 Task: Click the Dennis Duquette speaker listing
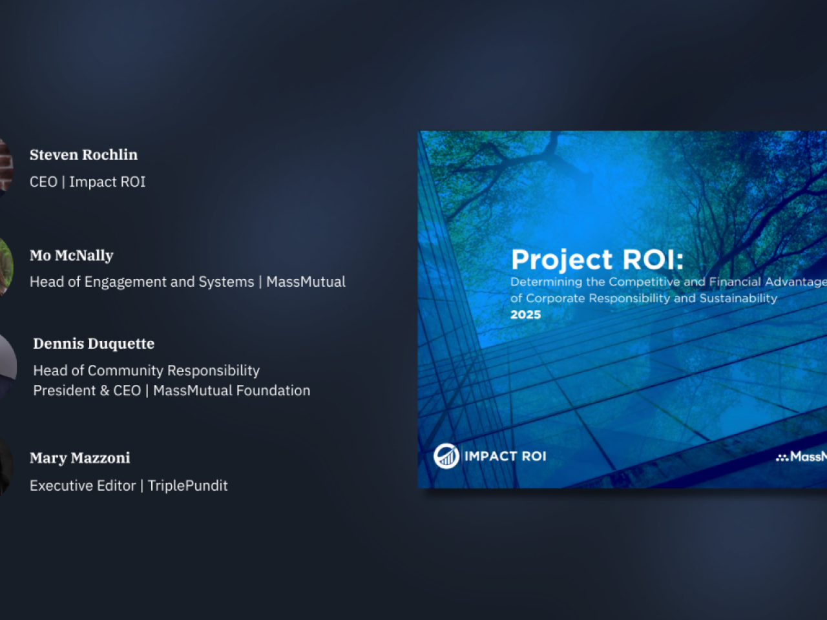pyautogui.click(x=94, y=344)
